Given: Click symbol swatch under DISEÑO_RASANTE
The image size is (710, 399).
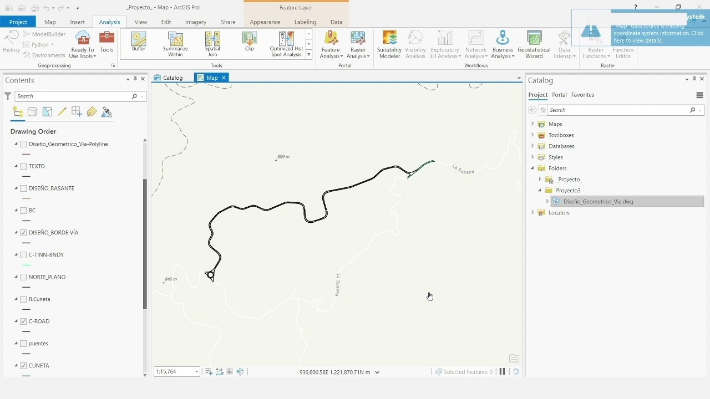Looking at the screenshot, I should pos(26,198).
